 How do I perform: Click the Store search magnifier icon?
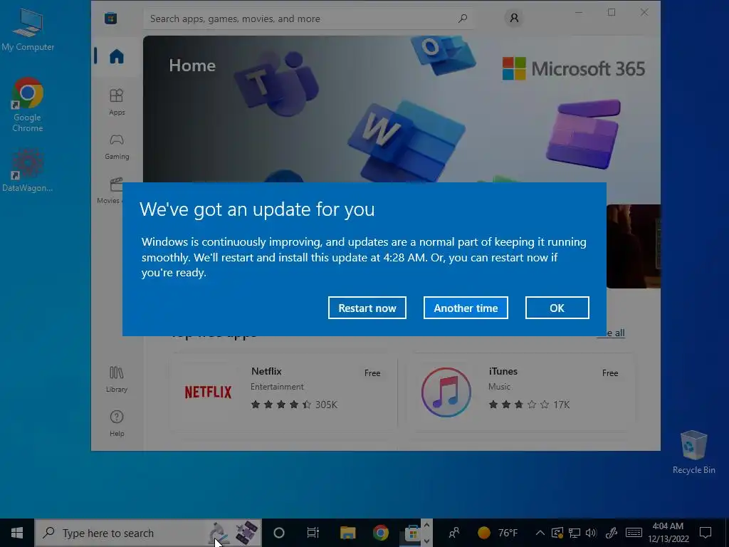[x=463, y=19]
